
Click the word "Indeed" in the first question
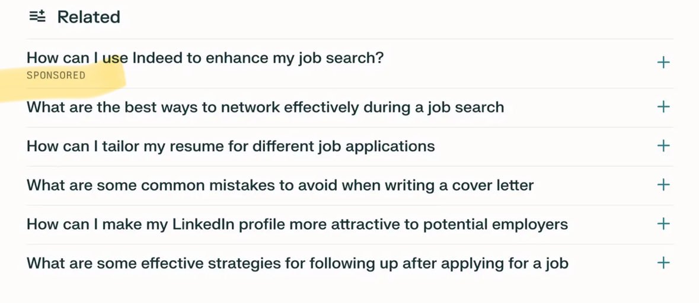pyautogui.click(x=157, y=58)
